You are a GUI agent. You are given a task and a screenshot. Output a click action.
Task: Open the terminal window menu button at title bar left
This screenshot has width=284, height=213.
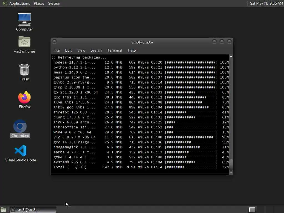point(54,42)
